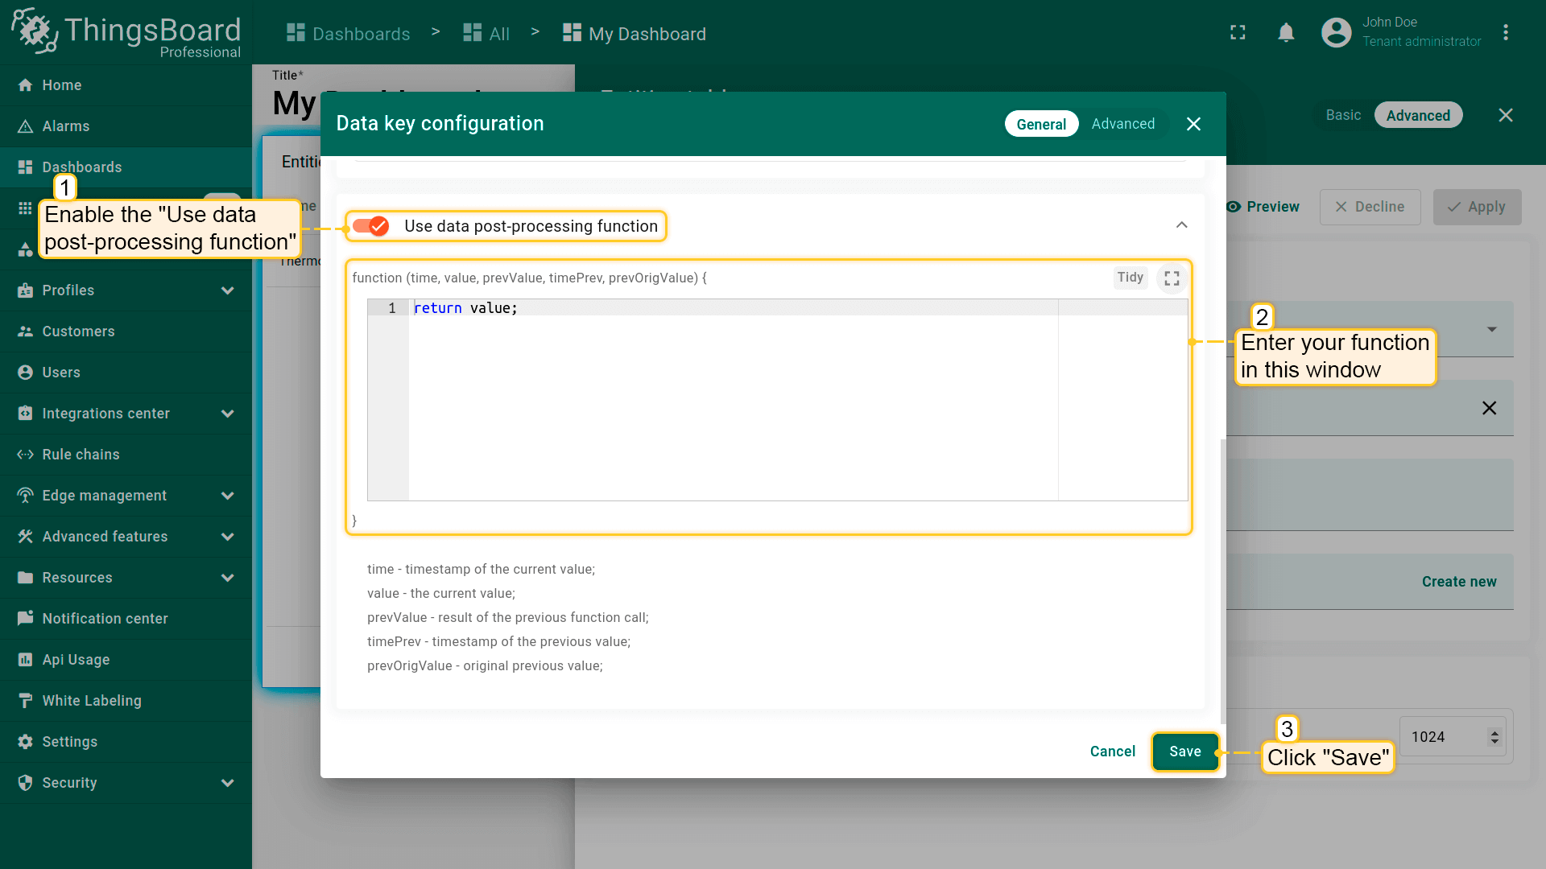Collapse the post-processing function section
The image size is (1546, 869).
[x=1181, y=225]
